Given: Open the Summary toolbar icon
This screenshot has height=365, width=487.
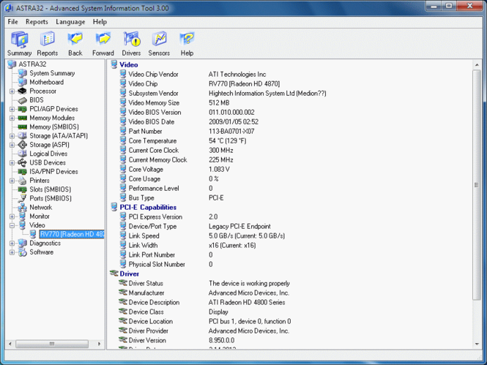Looking at the screenshot, I should point(19,44).
